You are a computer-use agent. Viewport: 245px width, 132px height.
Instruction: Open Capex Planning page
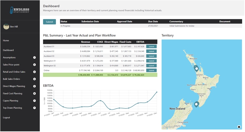[10, 101]
